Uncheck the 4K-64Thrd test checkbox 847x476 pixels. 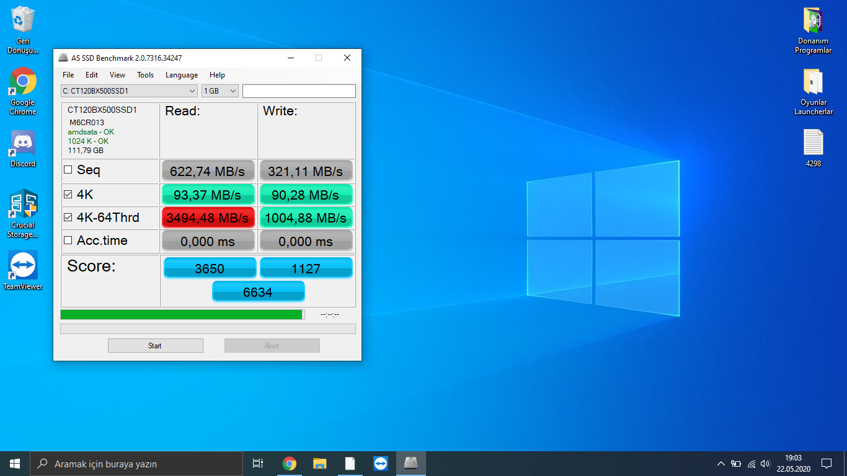tap(68, 218)
